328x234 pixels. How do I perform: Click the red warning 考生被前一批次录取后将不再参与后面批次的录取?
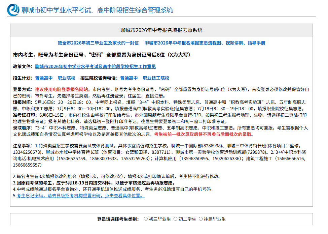(203, 135)
